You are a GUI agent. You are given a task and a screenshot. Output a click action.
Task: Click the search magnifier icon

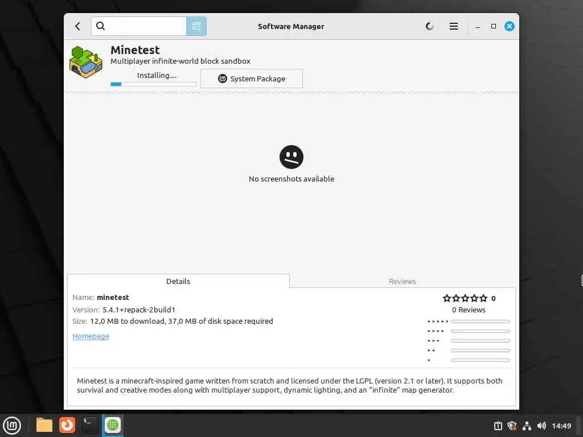click(x=100, y=26)
